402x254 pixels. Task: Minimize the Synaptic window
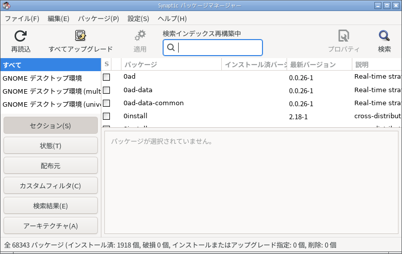378,6
